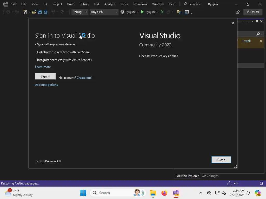Click the status bar notifications bell
Viewport: 266px width, 199px height.
(x=261, y=183)
